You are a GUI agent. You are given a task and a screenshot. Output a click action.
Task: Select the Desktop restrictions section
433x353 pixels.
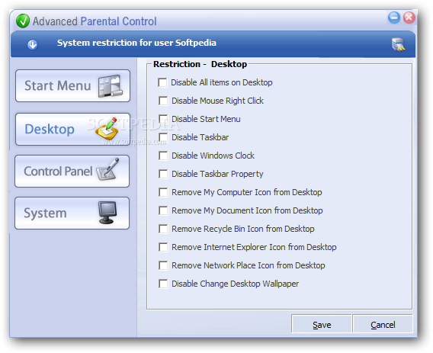tap(72, 129)
